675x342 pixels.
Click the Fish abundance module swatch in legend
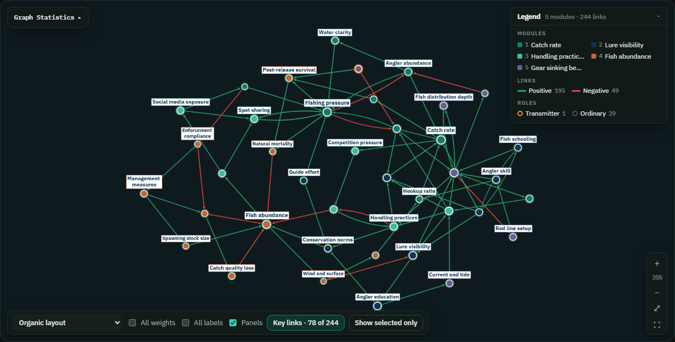[594, 56]
